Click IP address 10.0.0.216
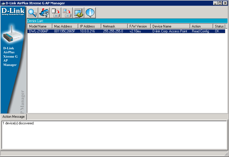229x157 pixels. click(87, 31)
